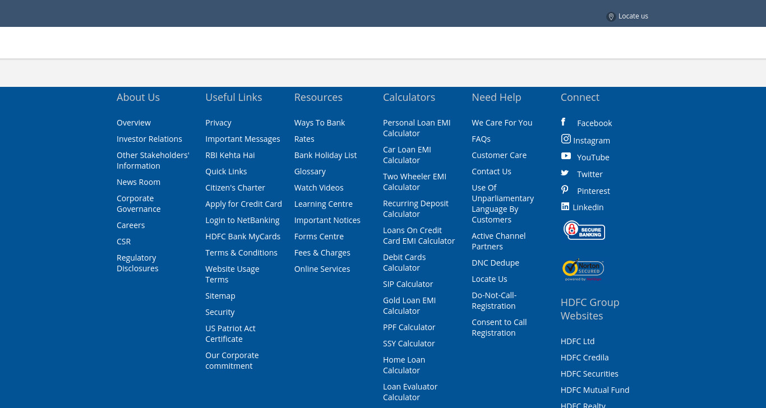
Task: Click the Norton Secured badge
Action: point(583,270)
